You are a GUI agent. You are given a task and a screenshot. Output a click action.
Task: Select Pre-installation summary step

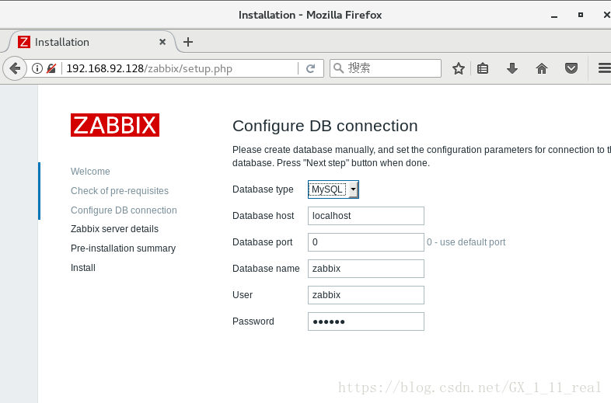[x=123, y=248]
